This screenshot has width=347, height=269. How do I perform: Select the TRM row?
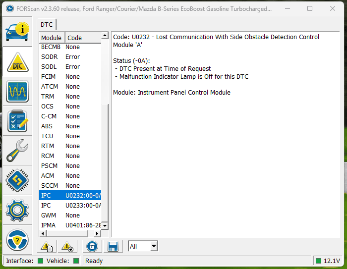point(70,97)
